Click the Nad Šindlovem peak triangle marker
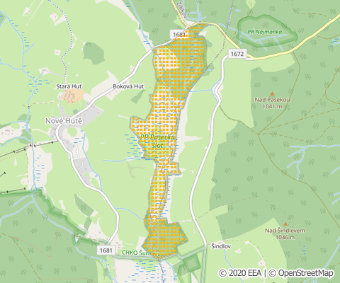The width and height of the screenshot is (340, 283). (285, 224)
